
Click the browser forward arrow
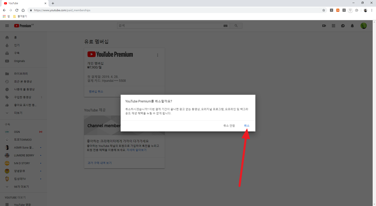point(10,10)
